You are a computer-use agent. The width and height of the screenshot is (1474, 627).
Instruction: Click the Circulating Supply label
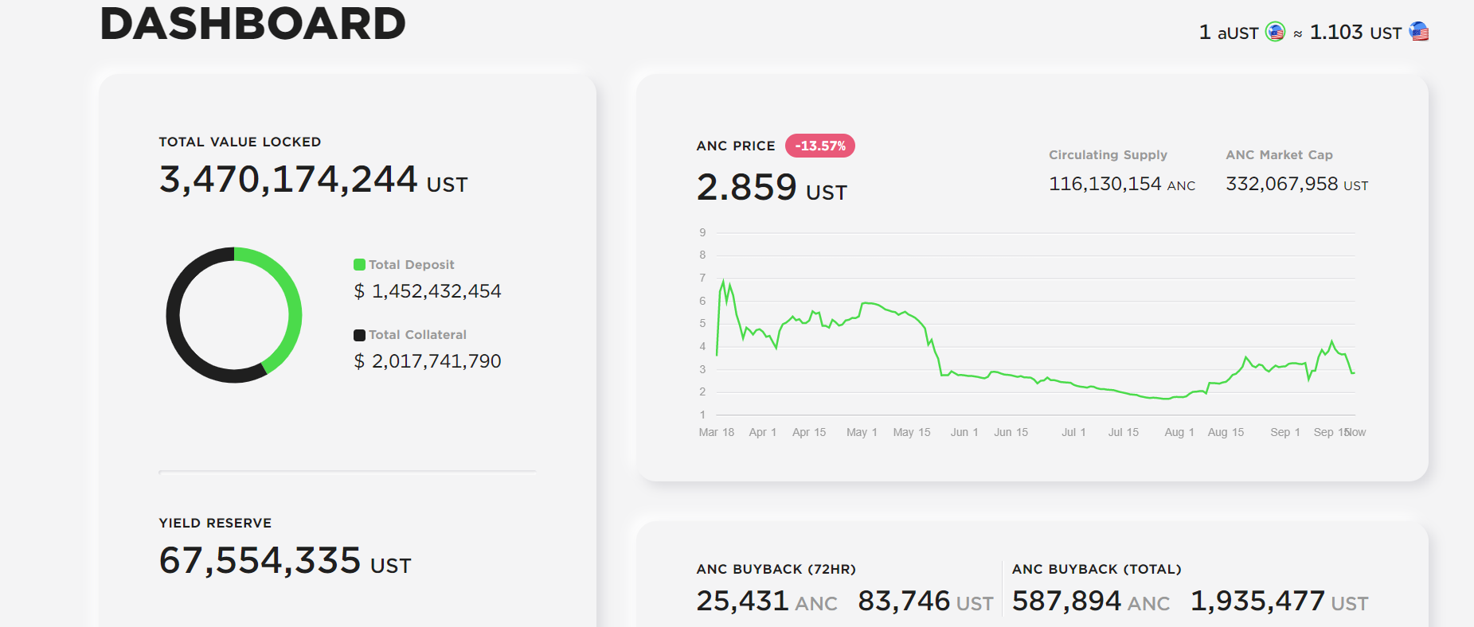1108,155
